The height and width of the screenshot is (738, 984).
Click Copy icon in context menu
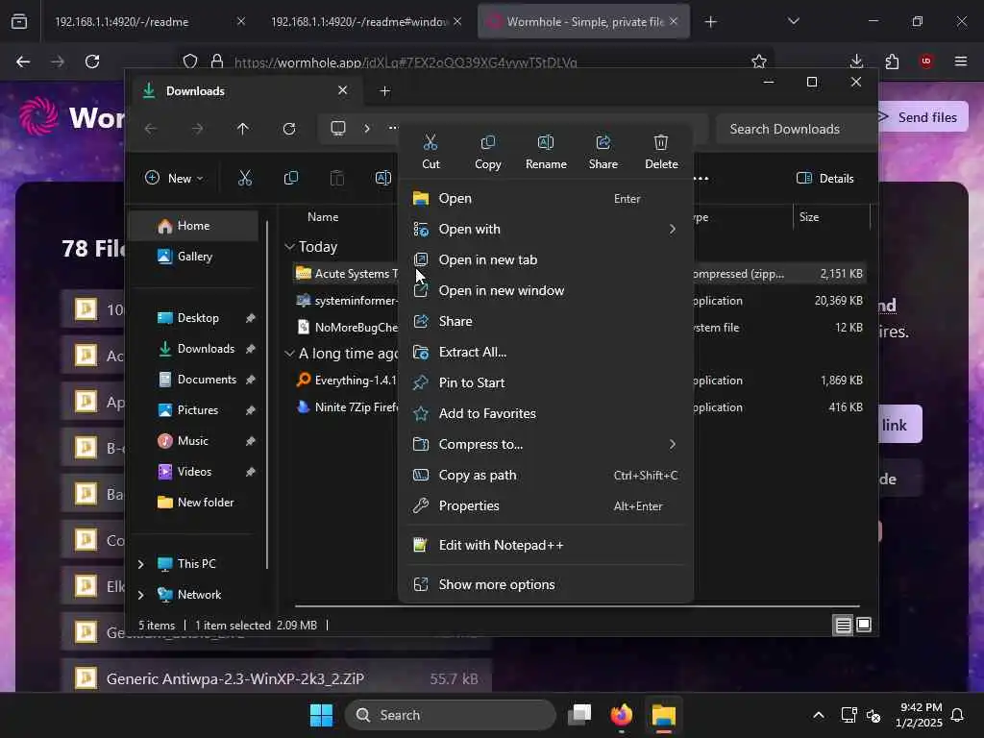(x=487, y=152)
